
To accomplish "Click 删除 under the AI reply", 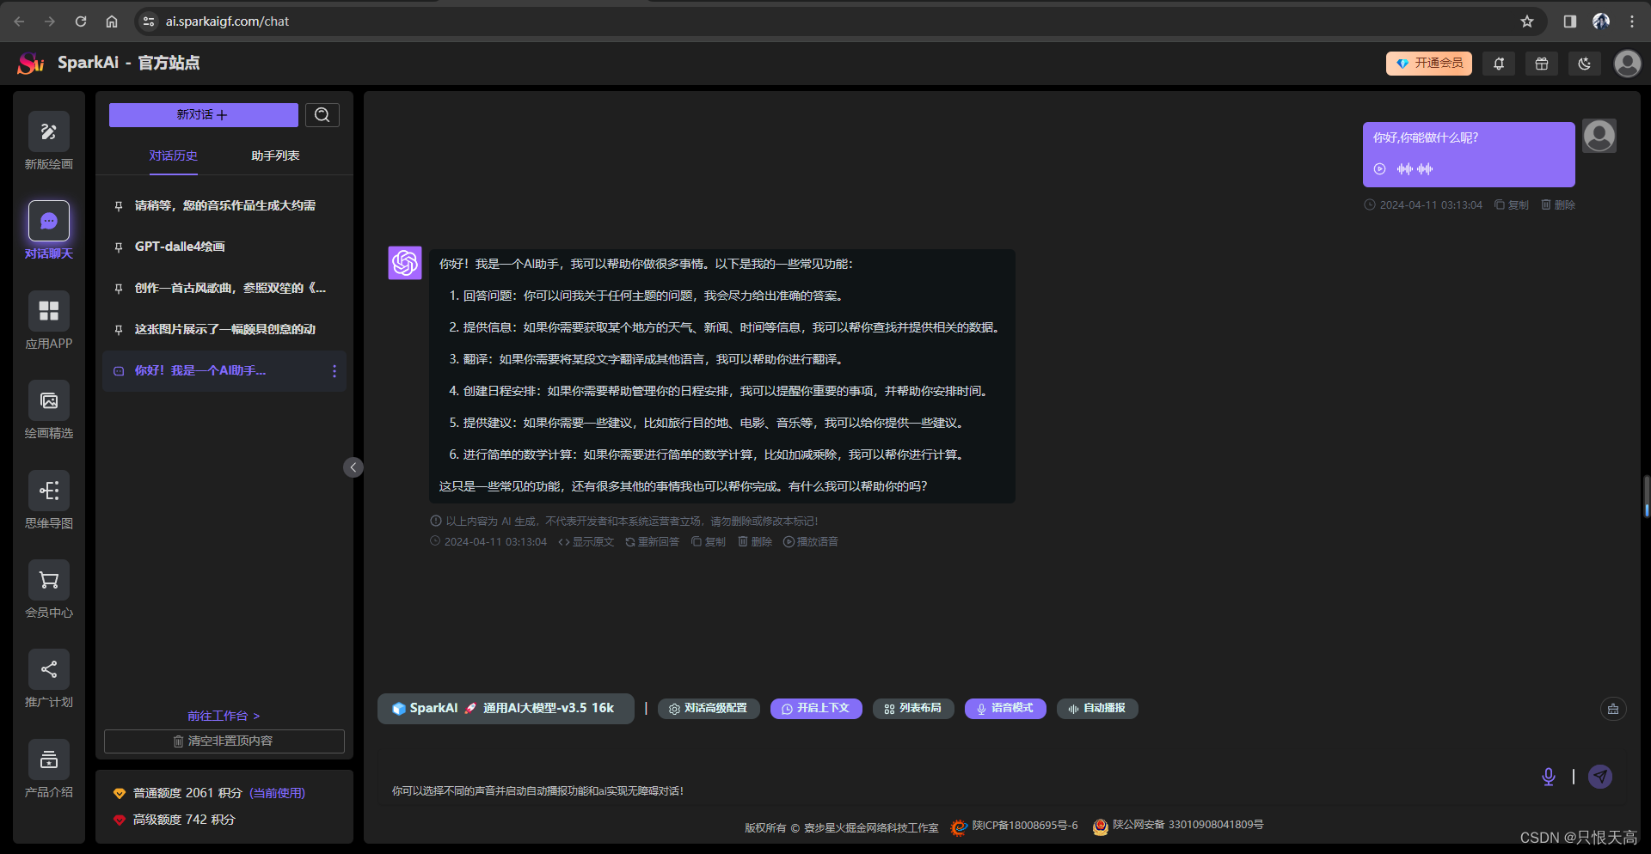I will tap(755, 542).
